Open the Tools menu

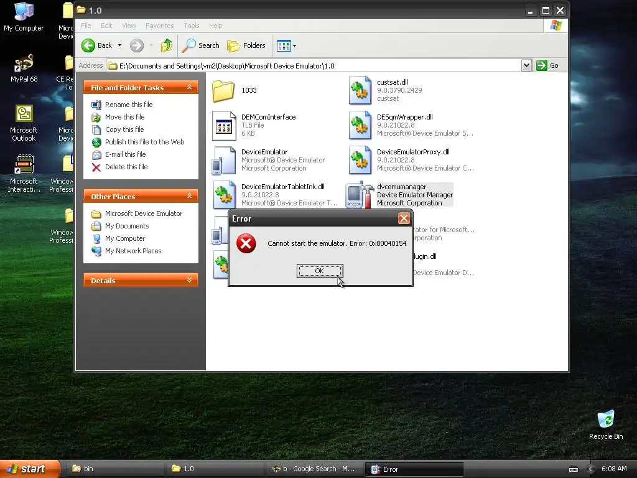[x=192, y=26]
